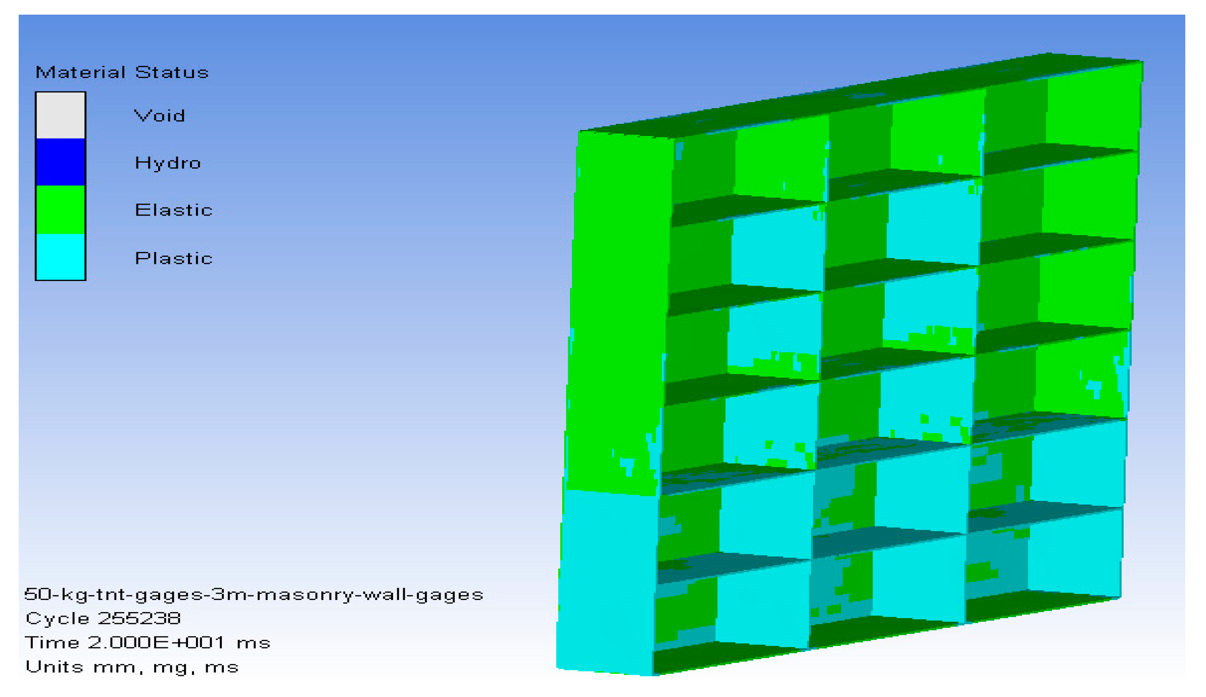Click the model name text 50-kg-tnt-gages
Viewport: 1206px width, 697px height.
(x=254, y=594)
